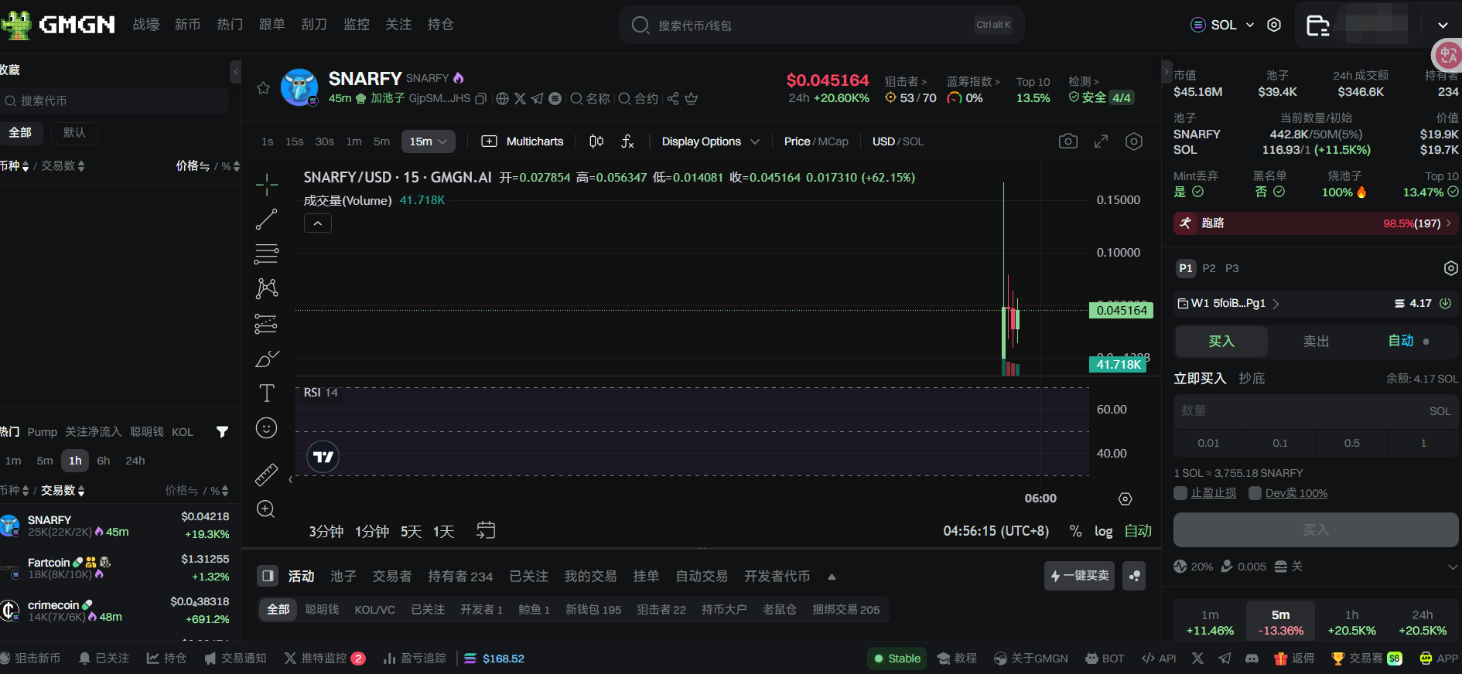Select the ruler measure tool
1462x674 pixels.
(266, 475)
